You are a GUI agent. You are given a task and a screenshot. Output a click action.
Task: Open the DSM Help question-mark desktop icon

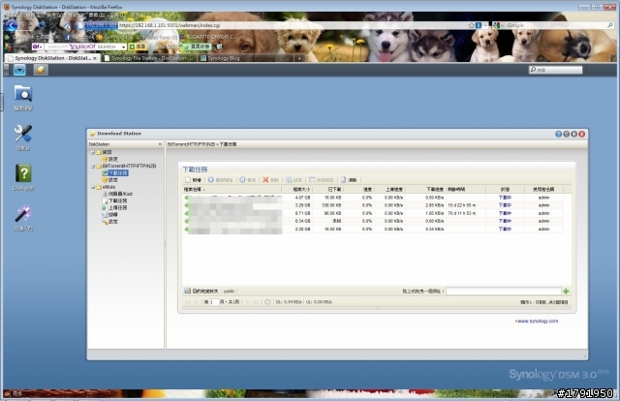point(23,177)
